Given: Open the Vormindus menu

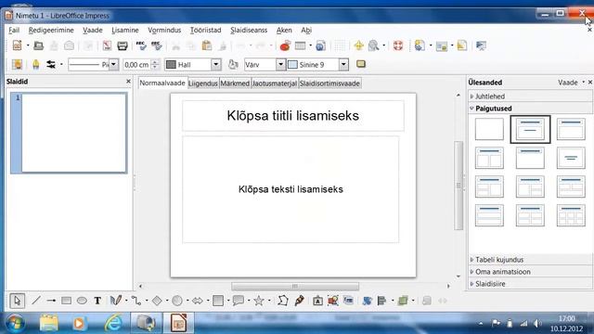Looking at the screenshot, I should tap(164, 30).
